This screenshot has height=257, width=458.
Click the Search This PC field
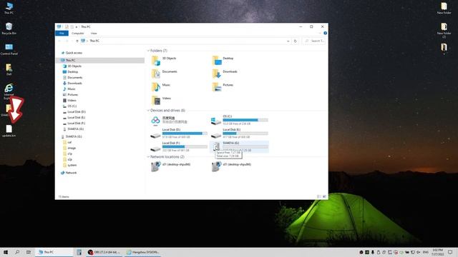tap(314, 41)
